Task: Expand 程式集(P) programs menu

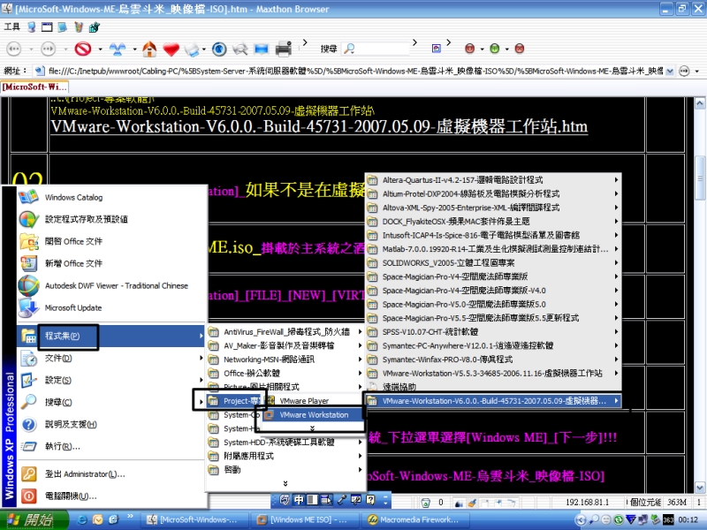Action: click(x=111, y=337)
